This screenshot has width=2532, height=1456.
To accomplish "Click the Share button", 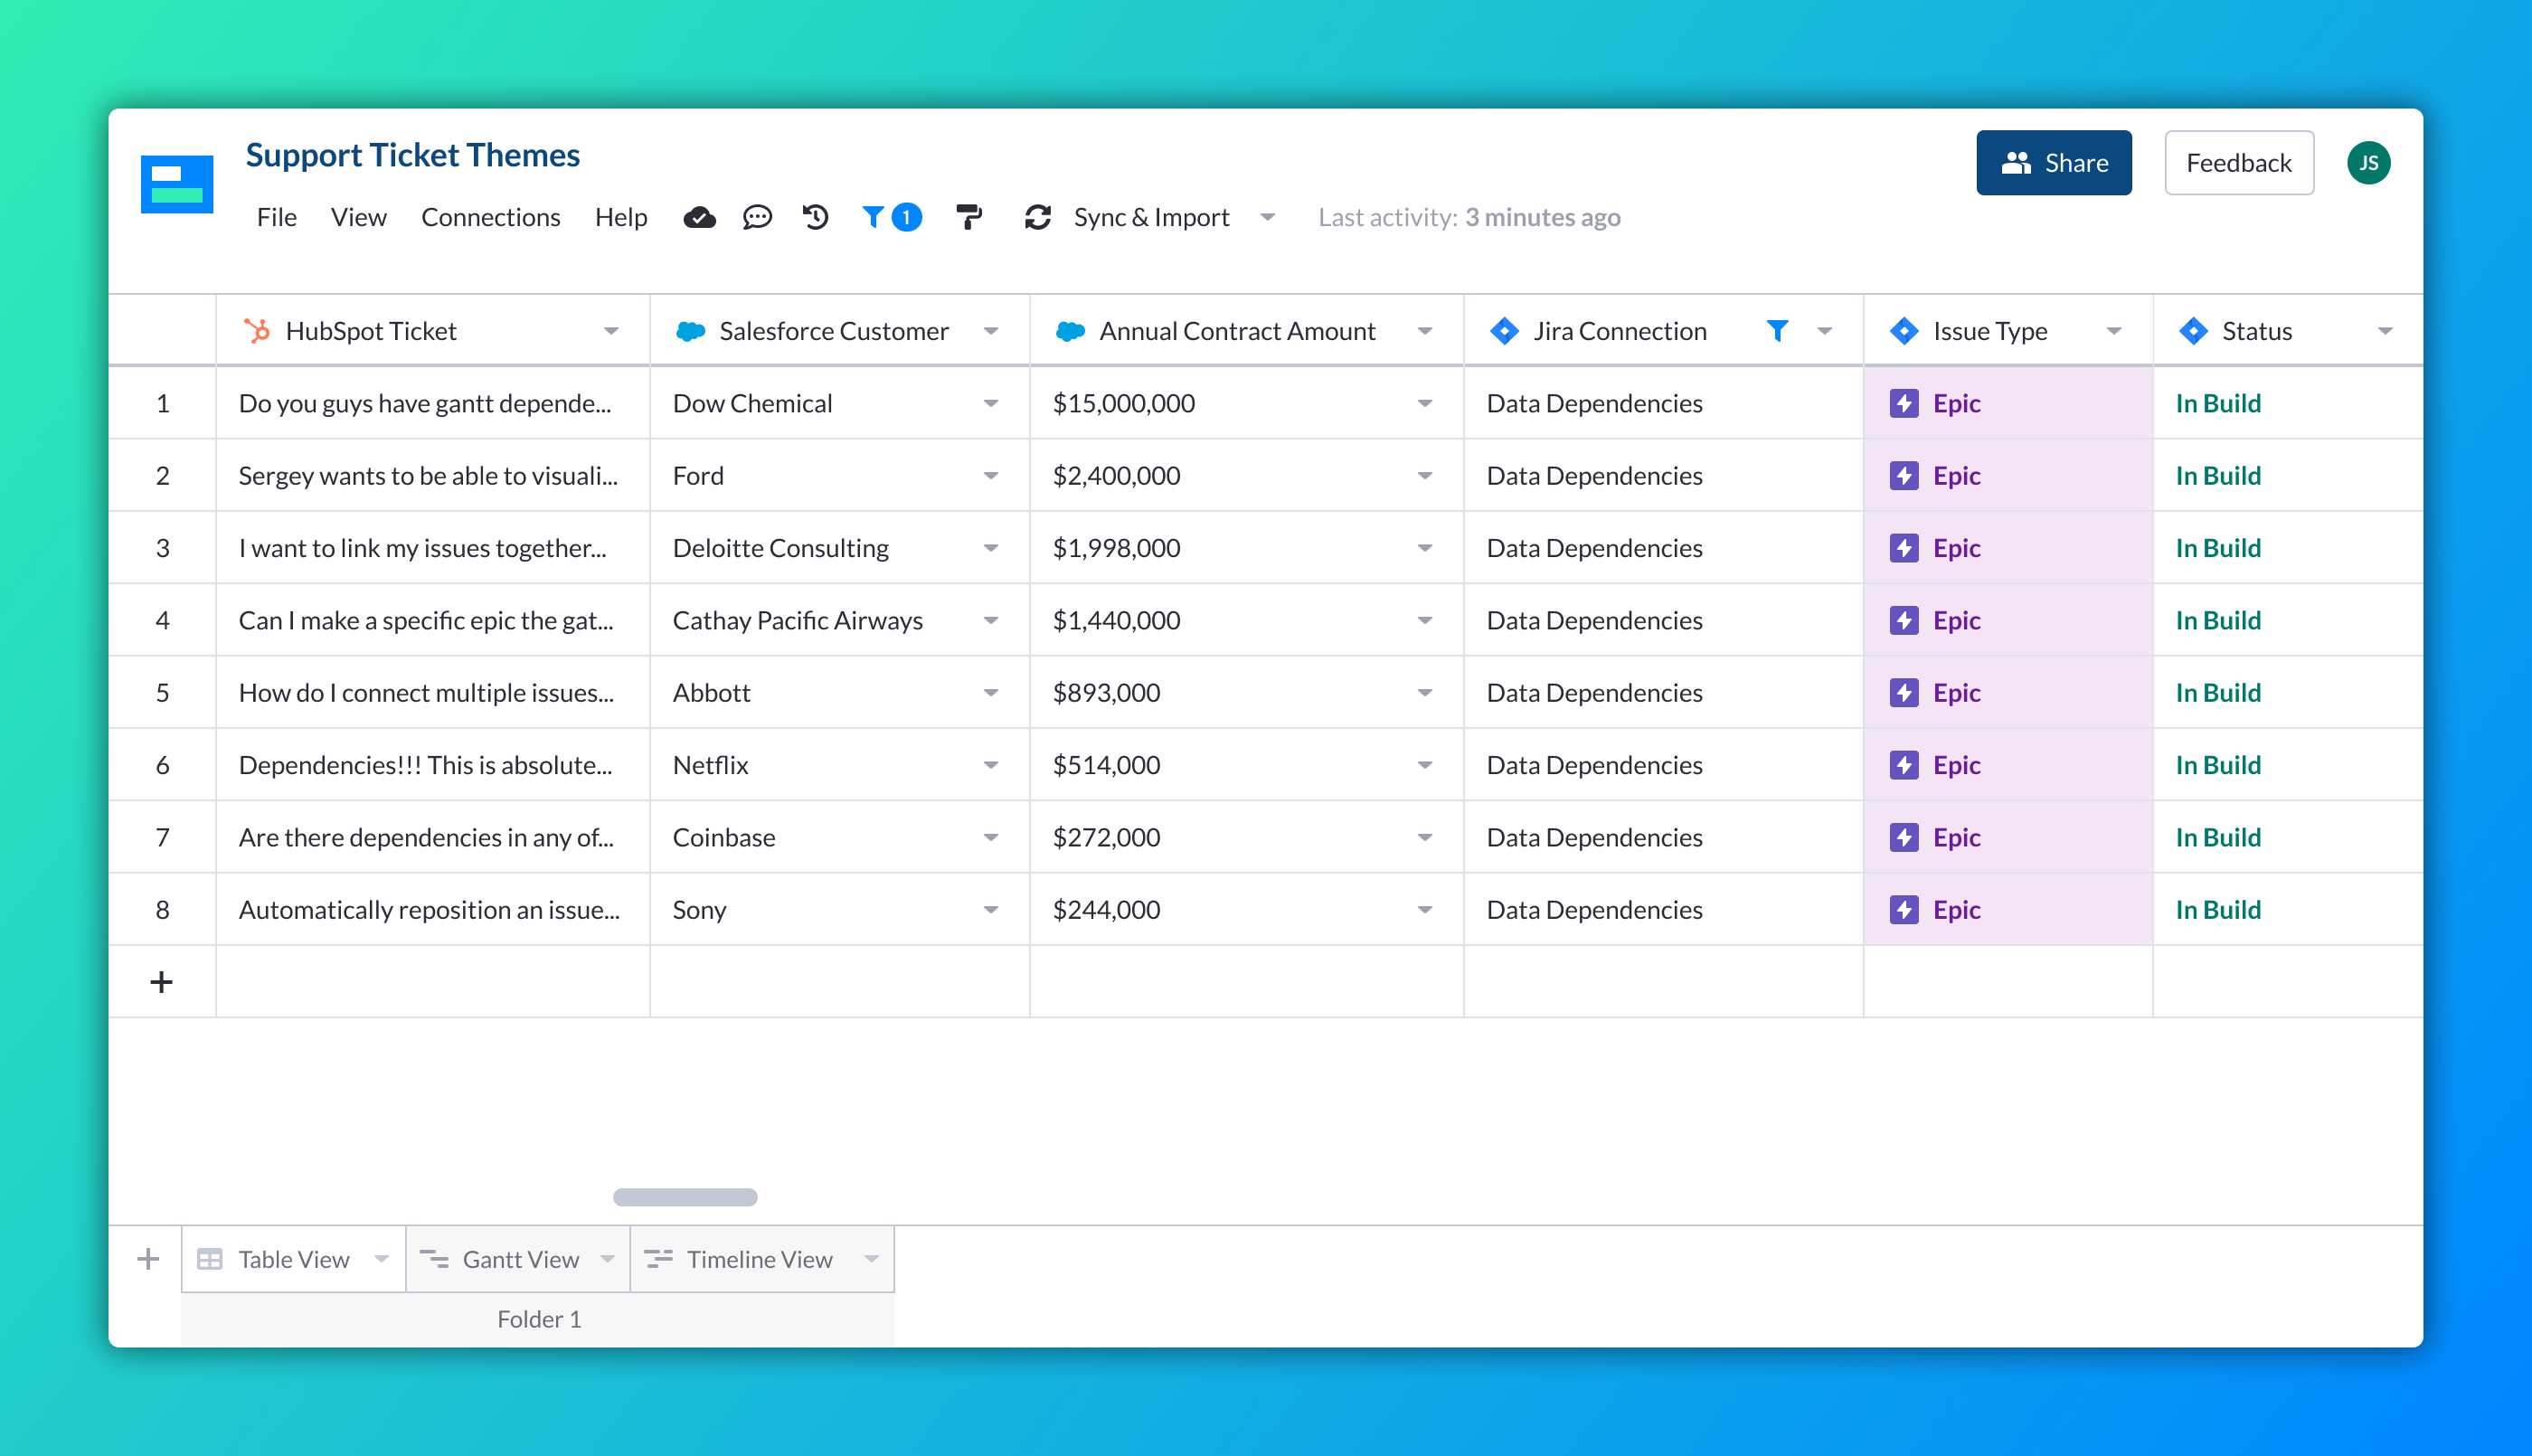I will (x=2054, y=162).
